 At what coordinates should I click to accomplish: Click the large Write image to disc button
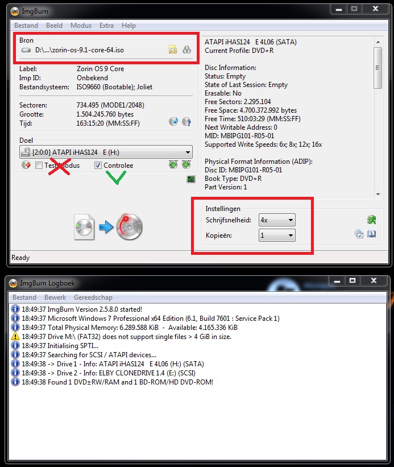click(109, 227)
